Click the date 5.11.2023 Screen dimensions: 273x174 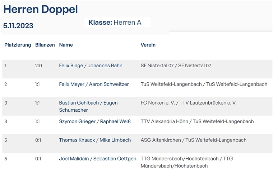point(18,25)
